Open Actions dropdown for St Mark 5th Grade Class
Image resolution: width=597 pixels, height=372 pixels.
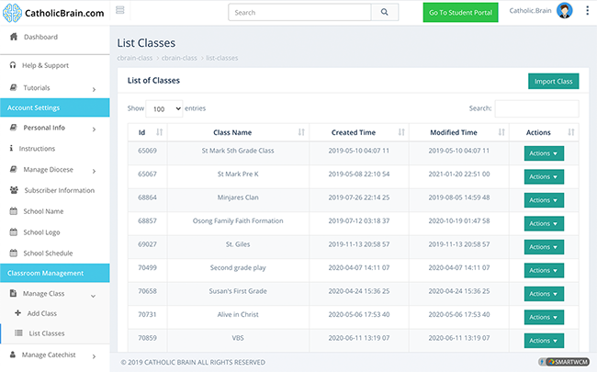(x=544, y=153)
